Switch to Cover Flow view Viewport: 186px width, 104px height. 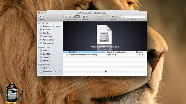click(78, 17)
